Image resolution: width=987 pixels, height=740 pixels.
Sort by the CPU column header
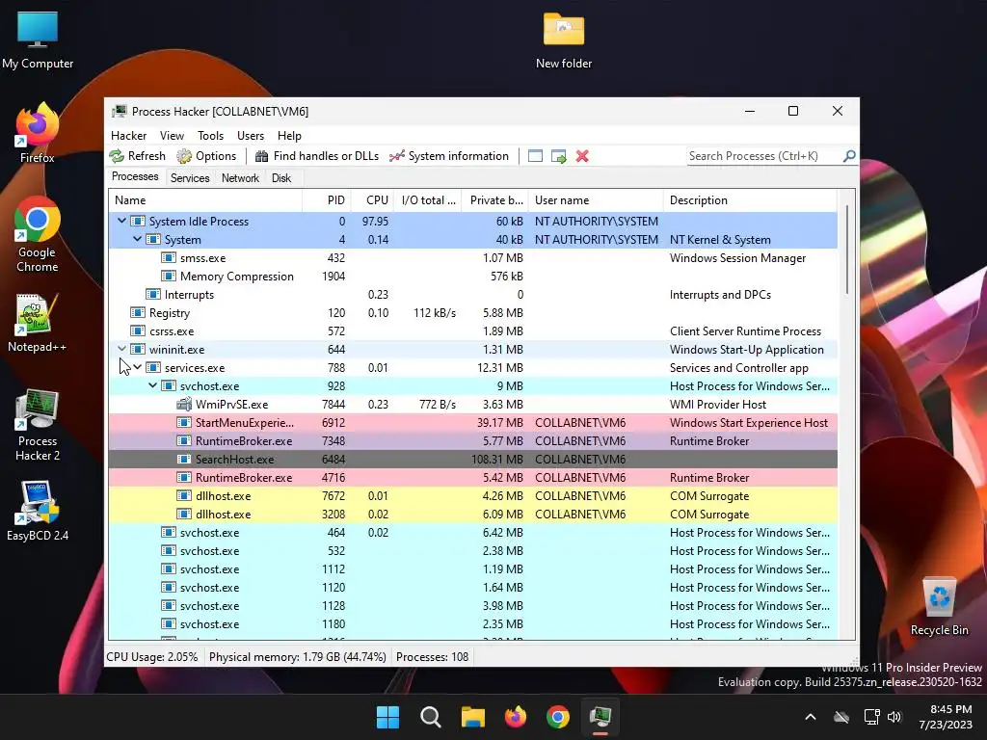click(372, 200)
